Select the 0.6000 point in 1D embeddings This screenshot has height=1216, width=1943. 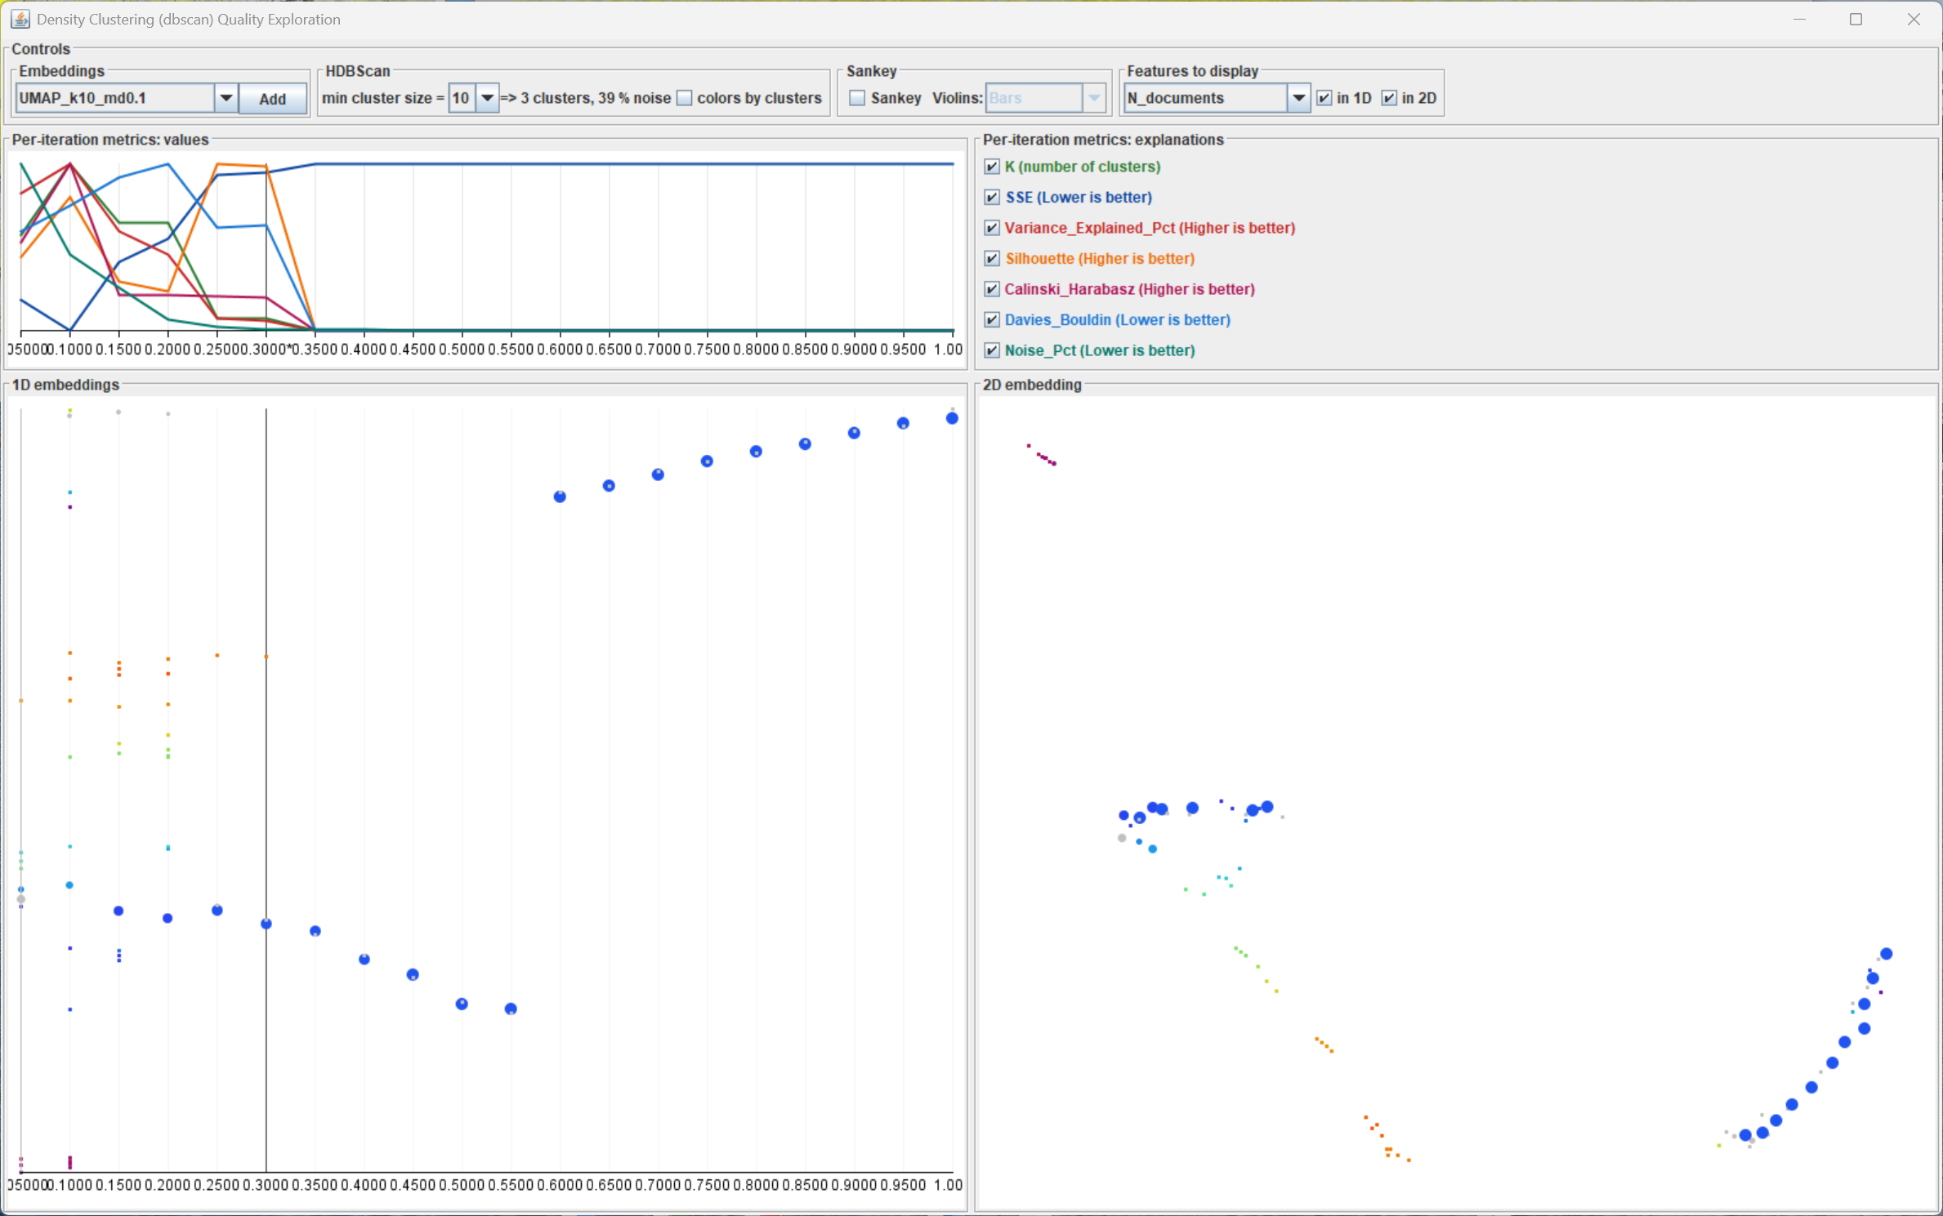[560, 497]
